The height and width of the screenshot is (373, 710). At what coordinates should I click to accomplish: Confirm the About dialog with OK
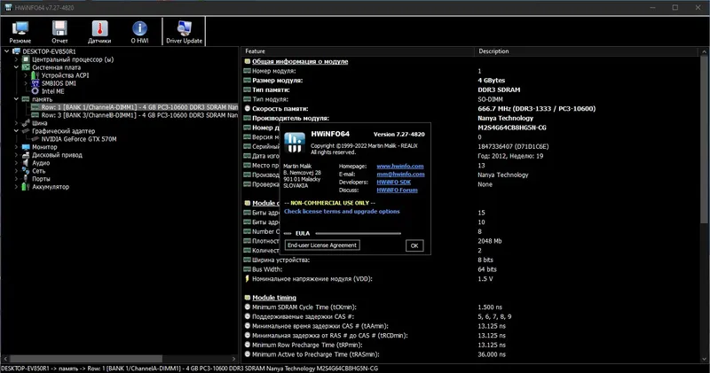[414, 245]
